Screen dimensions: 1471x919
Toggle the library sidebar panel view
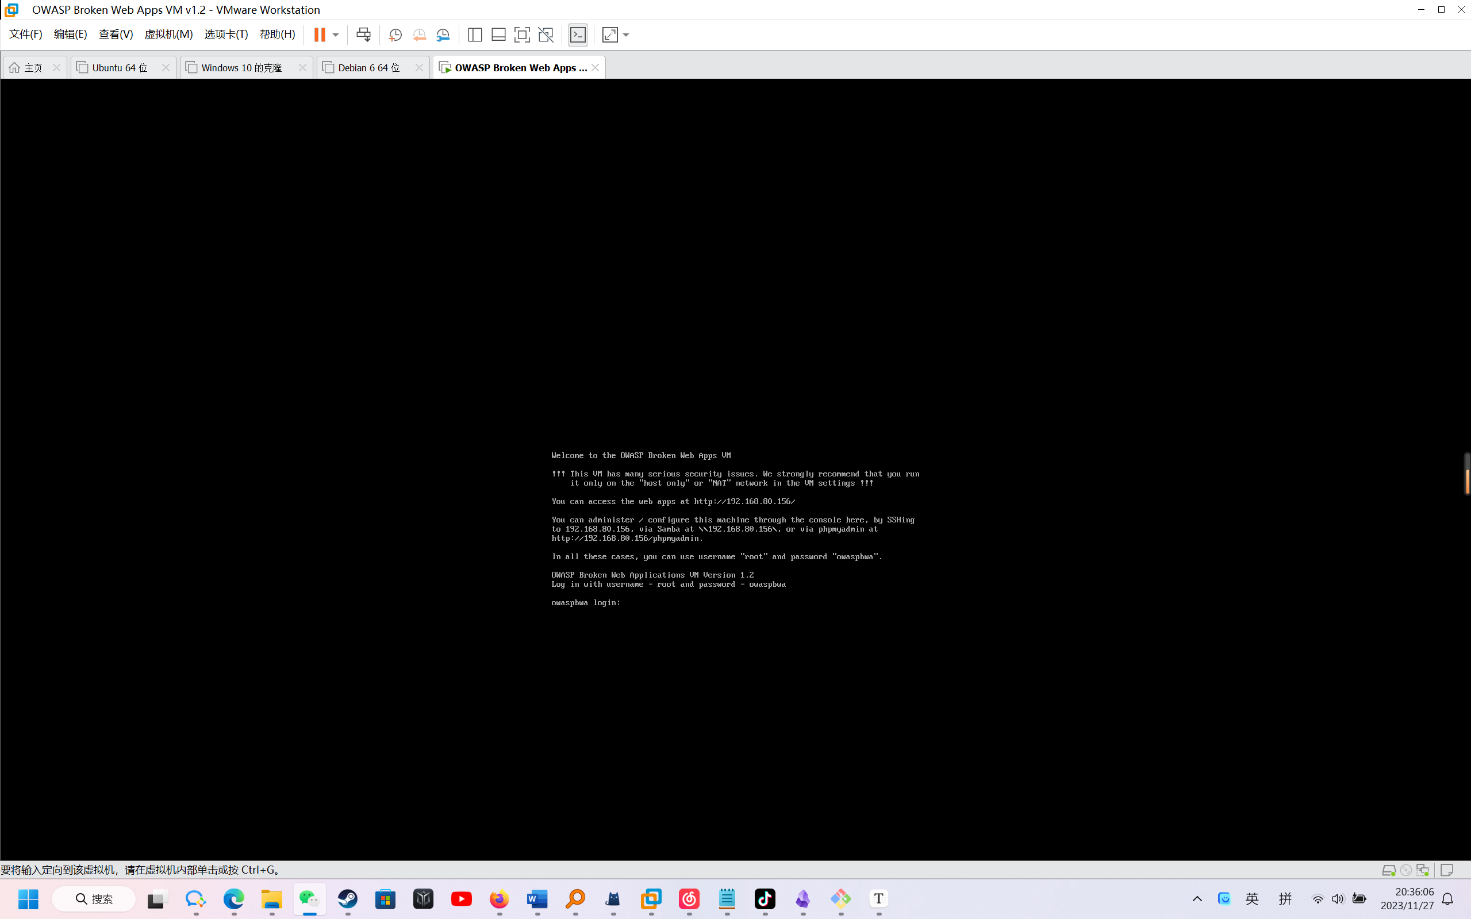click(x=475, y=34)
